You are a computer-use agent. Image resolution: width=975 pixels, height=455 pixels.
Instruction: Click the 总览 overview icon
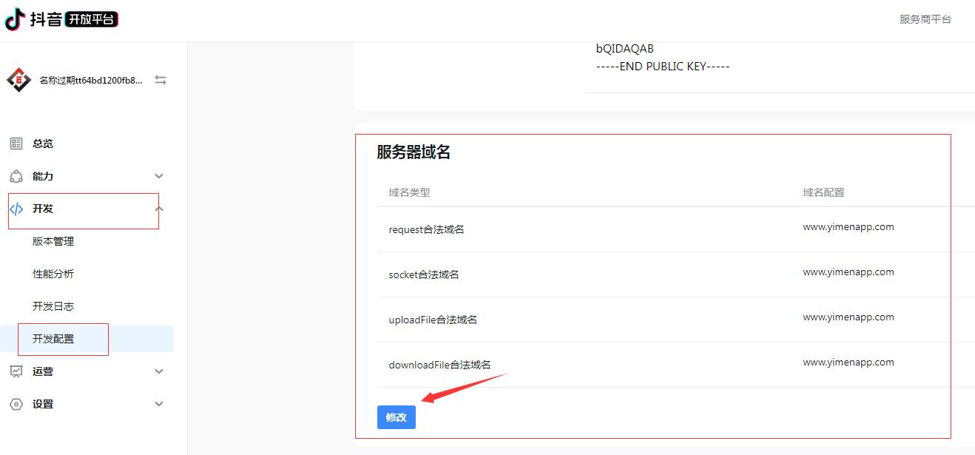[x=16, y=144]
